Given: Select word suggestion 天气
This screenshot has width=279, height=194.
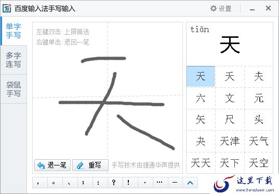Looking at the screenshot, I should click(x=259, y=141).
